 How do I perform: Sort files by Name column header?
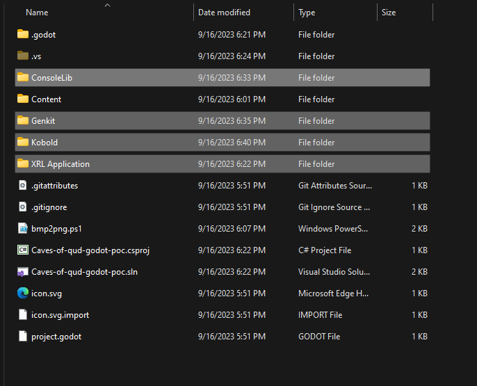pos(37,13)
